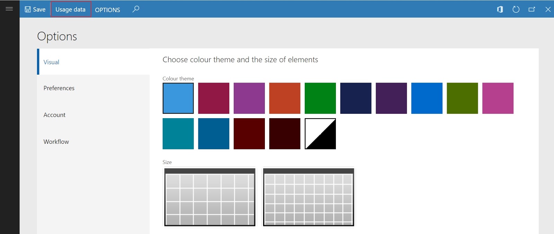This screenshot has width=554, height=234.
Task: Click the Save button
Action: click(x=35, y=9)
